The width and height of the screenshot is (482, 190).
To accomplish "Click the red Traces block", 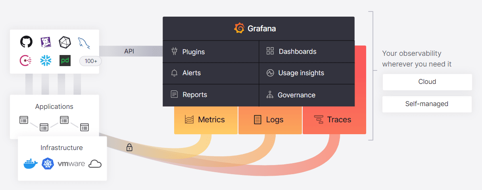I will [x=334, y=120].
